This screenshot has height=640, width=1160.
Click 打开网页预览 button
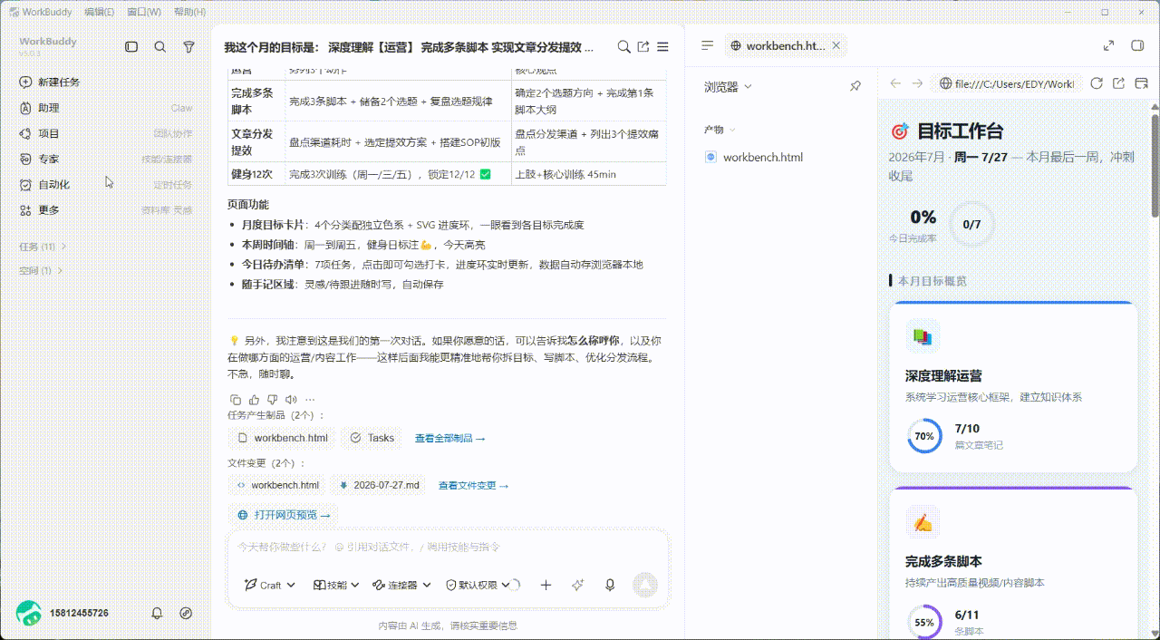[285, 515]
